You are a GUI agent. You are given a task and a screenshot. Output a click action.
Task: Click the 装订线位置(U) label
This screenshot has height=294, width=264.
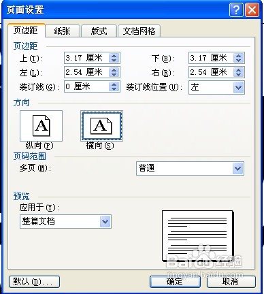coord(154,87)
